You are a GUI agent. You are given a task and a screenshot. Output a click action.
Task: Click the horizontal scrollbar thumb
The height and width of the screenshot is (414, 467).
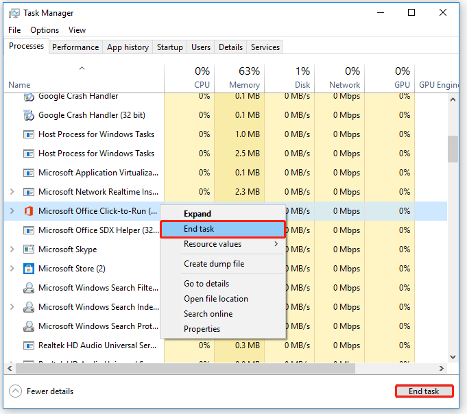click(x=186, y=369)
